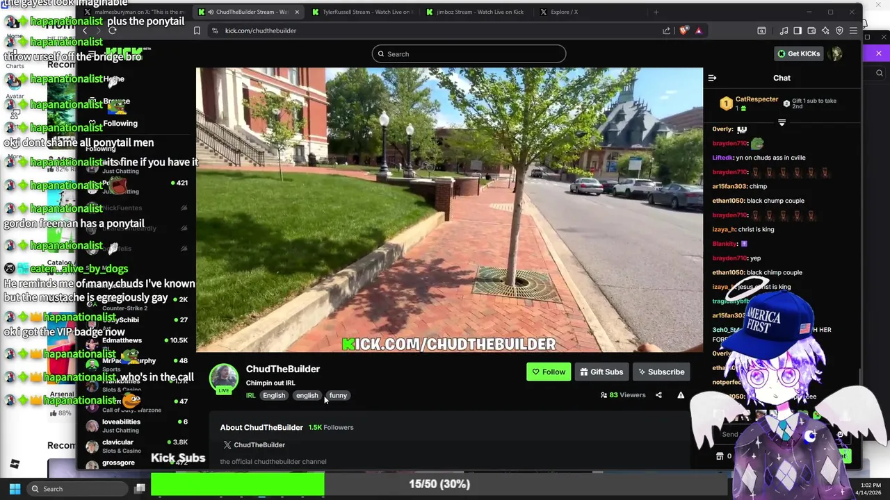The height and width of the screenshot is (500, 890).
Task: Open the Windows taskbar Search box
Action: [79, 489]
